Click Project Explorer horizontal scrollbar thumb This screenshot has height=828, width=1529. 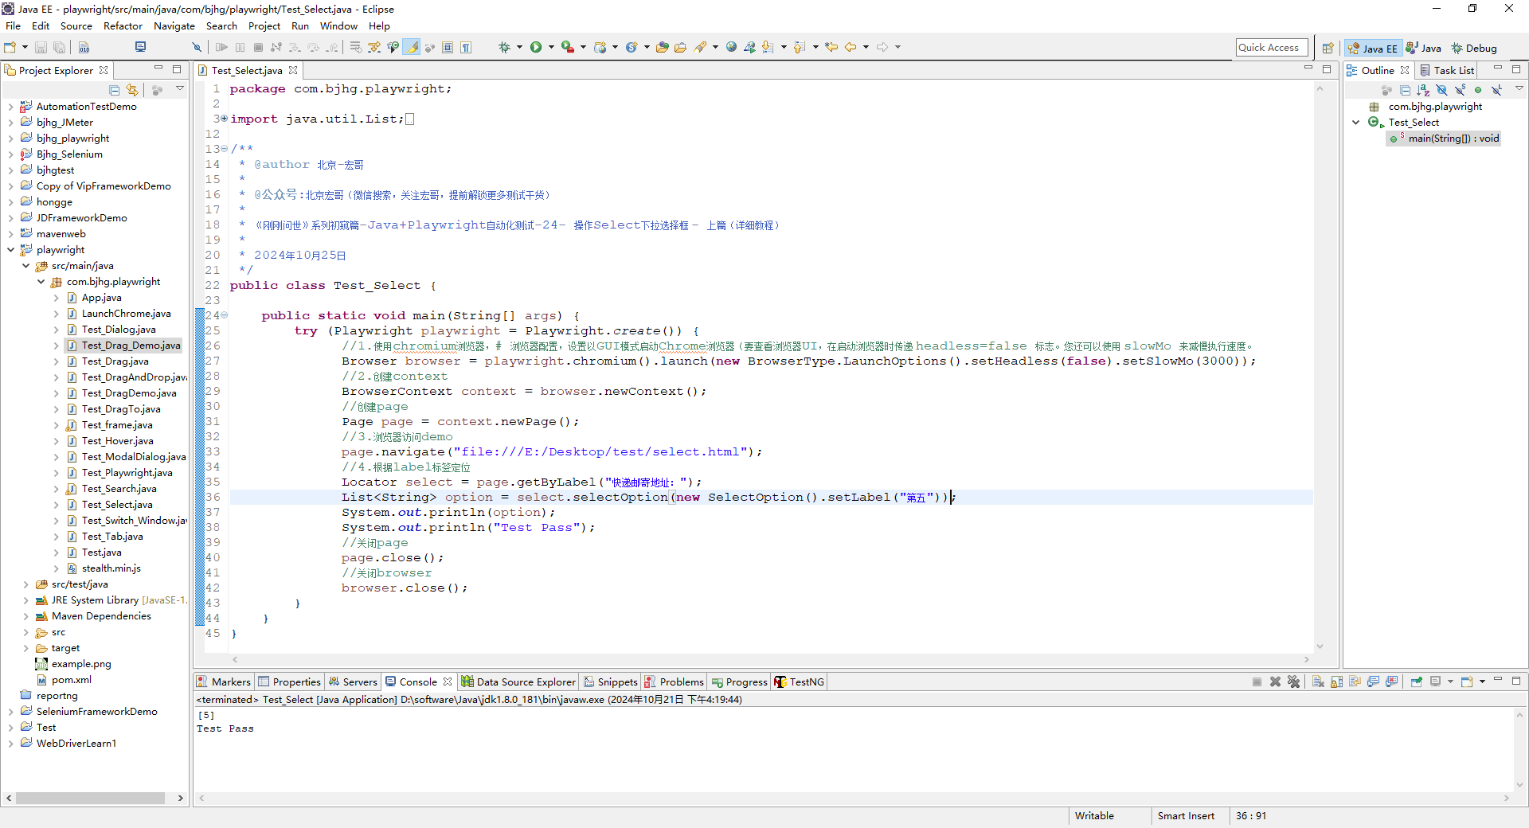coord(90,798)
